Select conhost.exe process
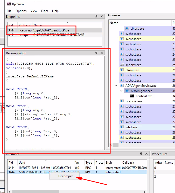 144,96
